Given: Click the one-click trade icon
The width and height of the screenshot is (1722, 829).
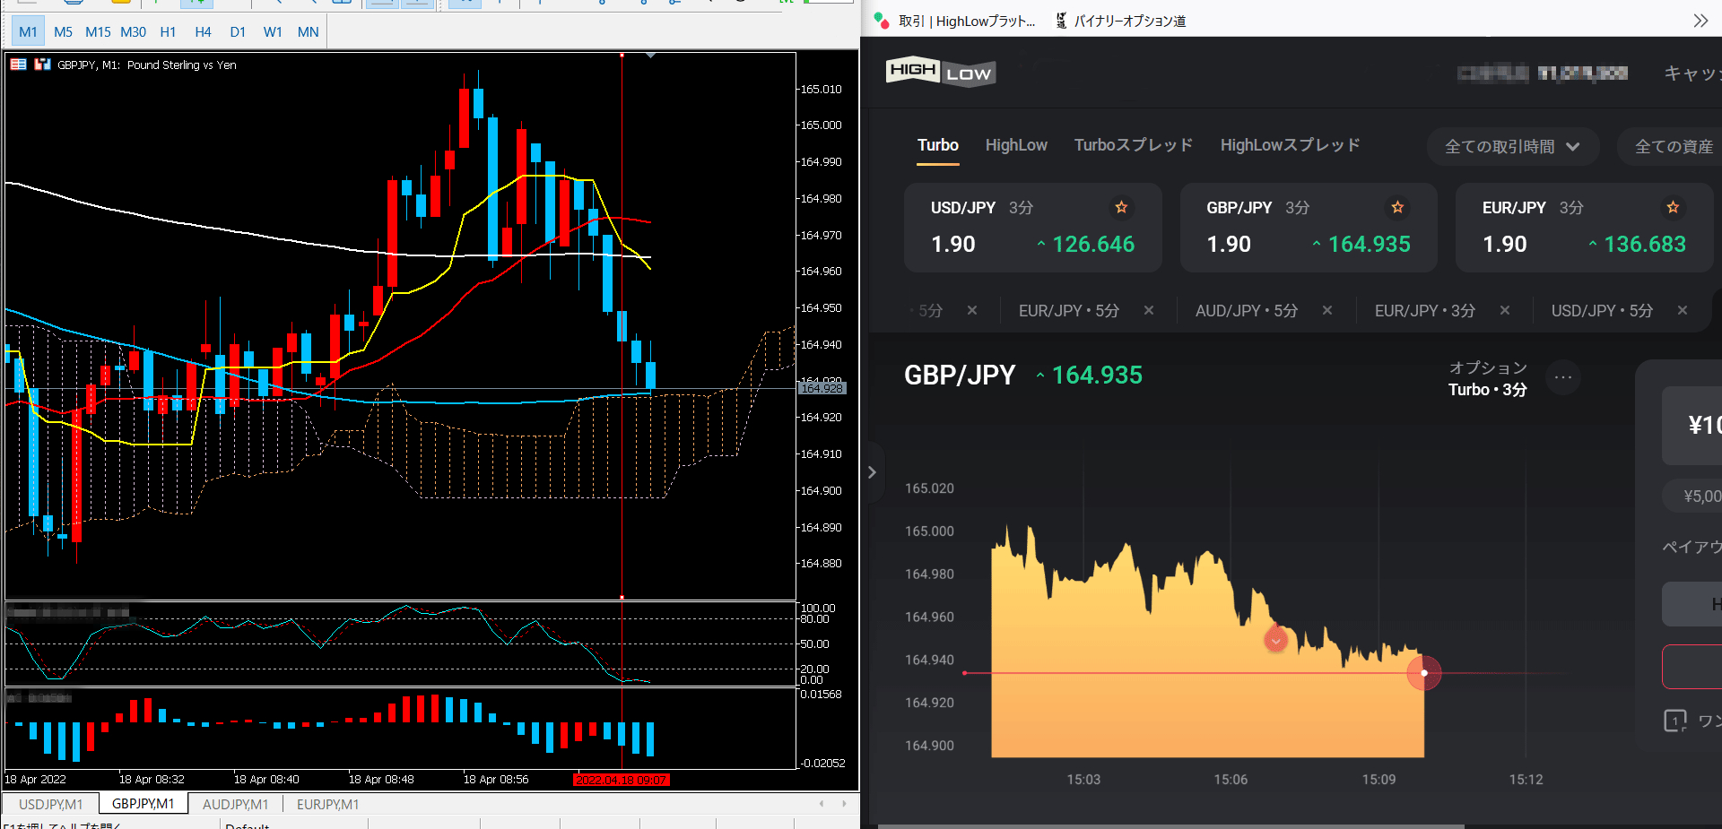Looking at the screenshot, I should [x=1675, y=721].
